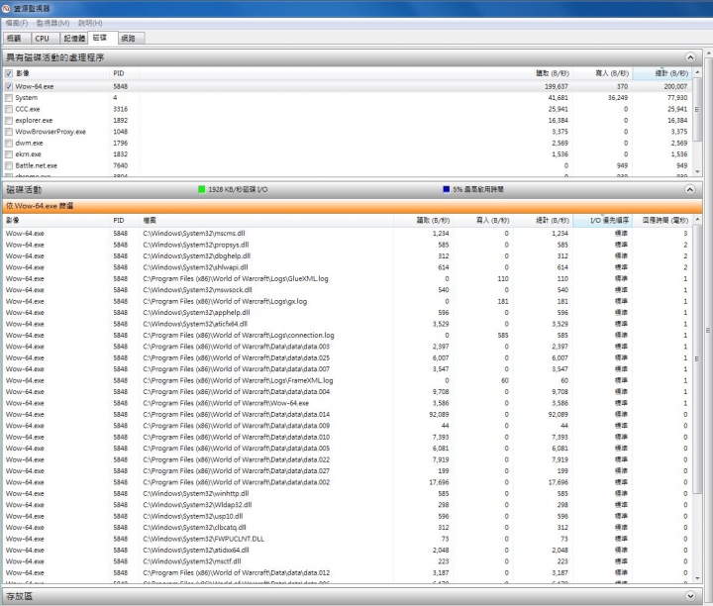
Task: Sort the processes list by PID header
Action: point(124,73)
